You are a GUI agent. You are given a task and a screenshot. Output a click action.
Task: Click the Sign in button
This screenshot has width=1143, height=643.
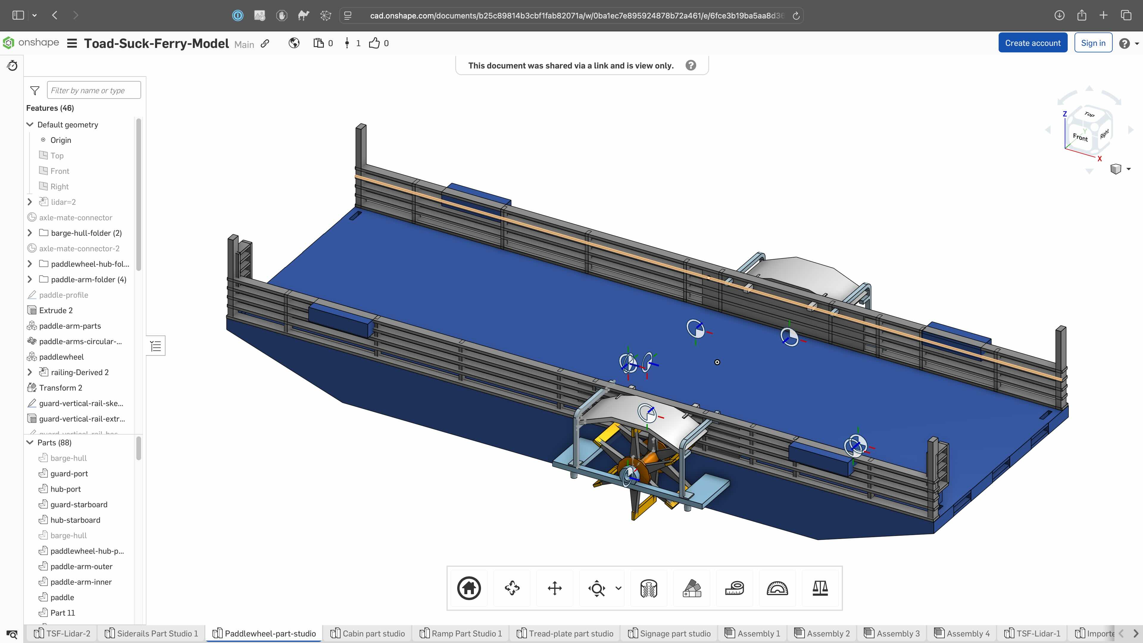pyautogui.click(x=1093, y=43)
